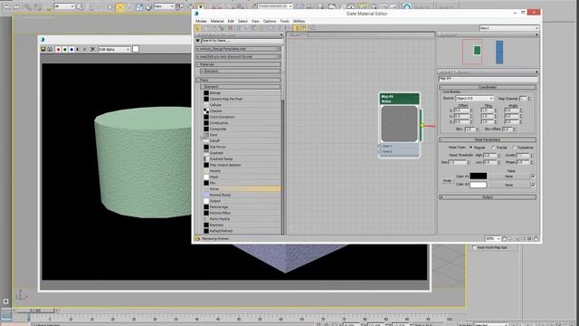Open the Tools menu in Slate Material Editor
This screenshot has width=579, height=326.
pos(284,21)
